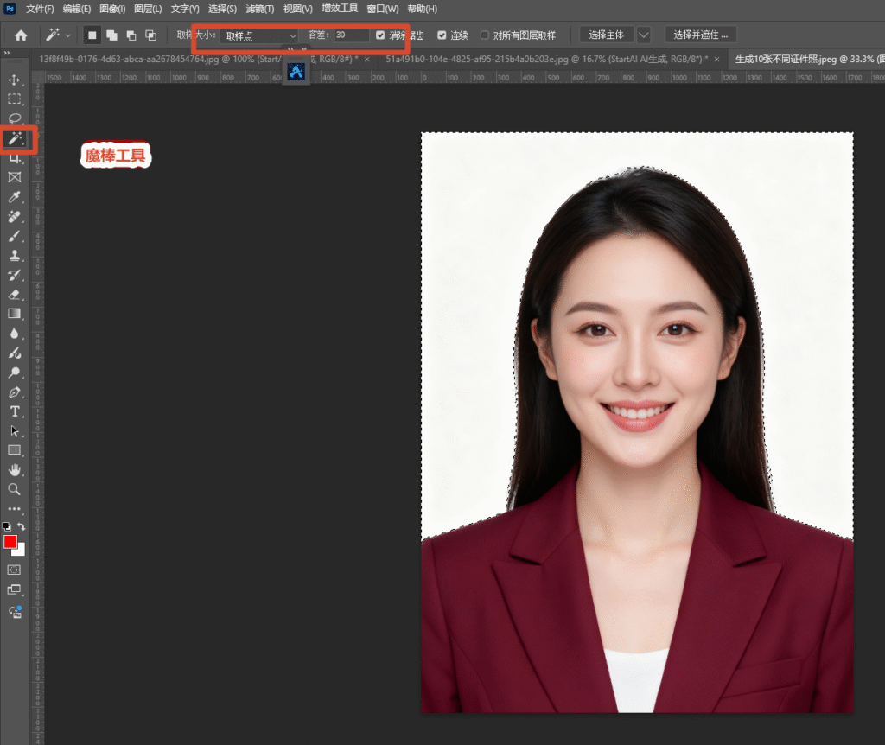Open the 窗口(W) menu
This screenshot has height=745, width=885.
pos(383,9)
